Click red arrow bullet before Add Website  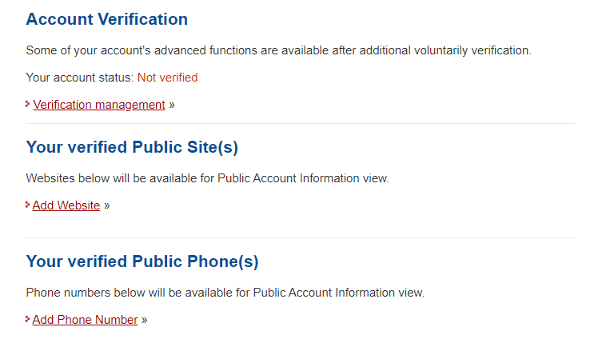click(28, 205)
